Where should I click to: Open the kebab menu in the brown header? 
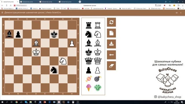coord(181,13)
